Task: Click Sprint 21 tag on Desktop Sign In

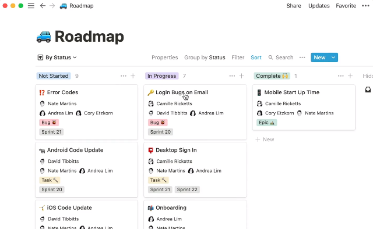Action: [x=160, y=189]
